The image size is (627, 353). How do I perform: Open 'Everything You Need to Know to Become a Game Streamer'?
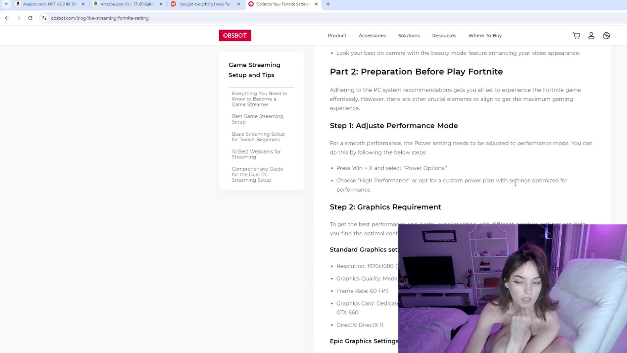click(x=260, y=99)
